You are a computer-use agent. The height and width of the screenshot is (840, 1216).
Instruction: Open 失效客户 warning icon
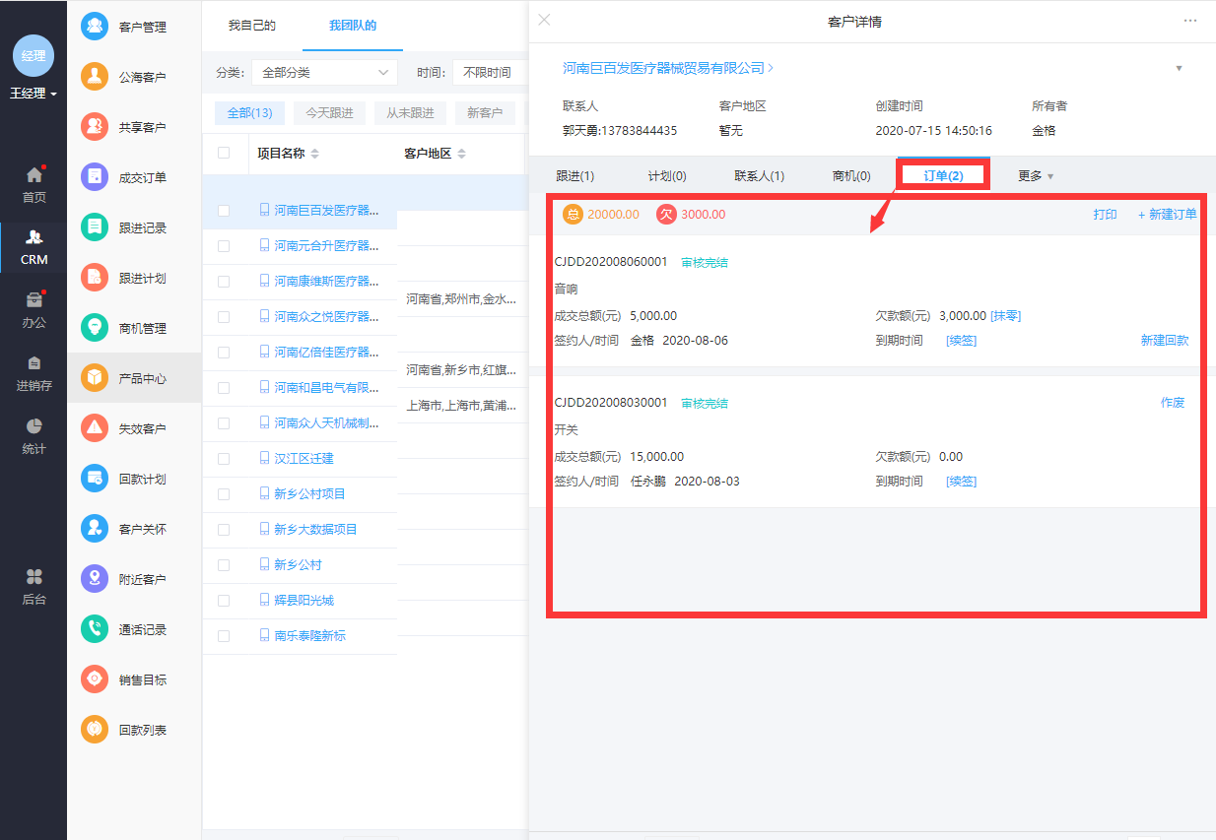pos(95,428)
